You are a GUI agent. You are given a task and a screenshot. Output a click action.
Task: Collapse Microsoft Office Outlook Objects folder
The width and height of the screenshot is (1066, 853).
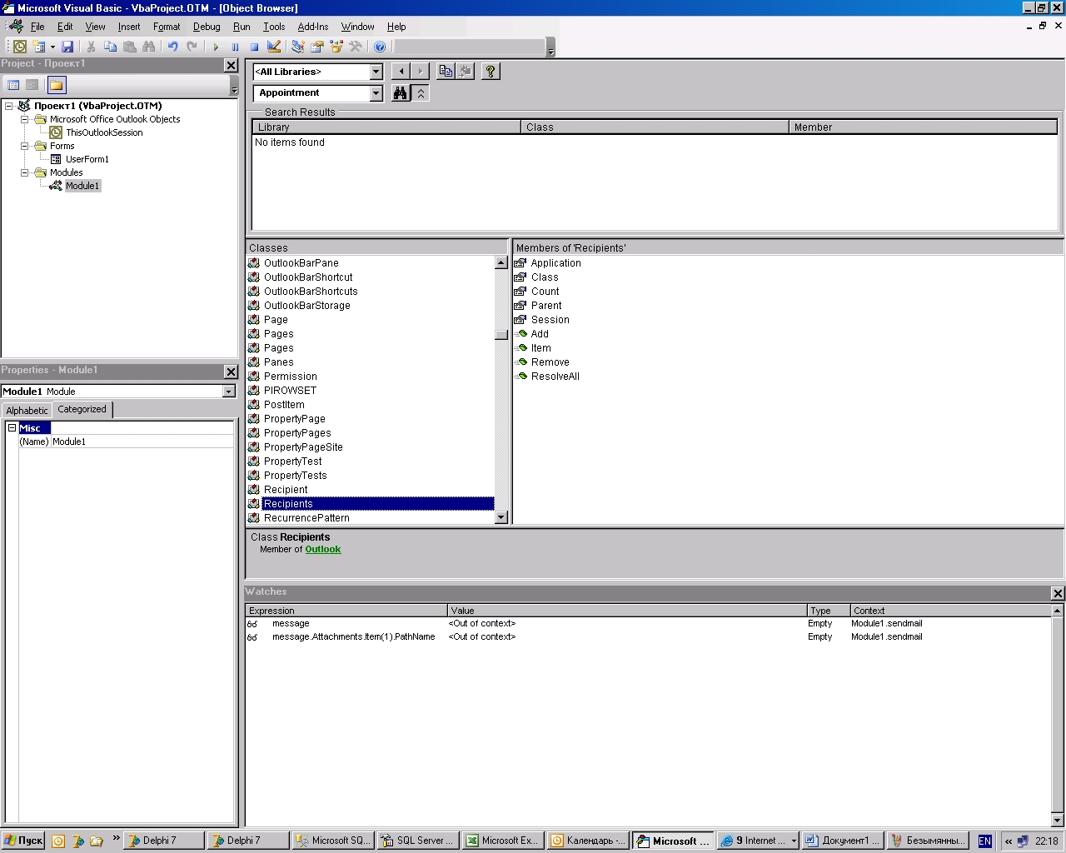[25, 119]
